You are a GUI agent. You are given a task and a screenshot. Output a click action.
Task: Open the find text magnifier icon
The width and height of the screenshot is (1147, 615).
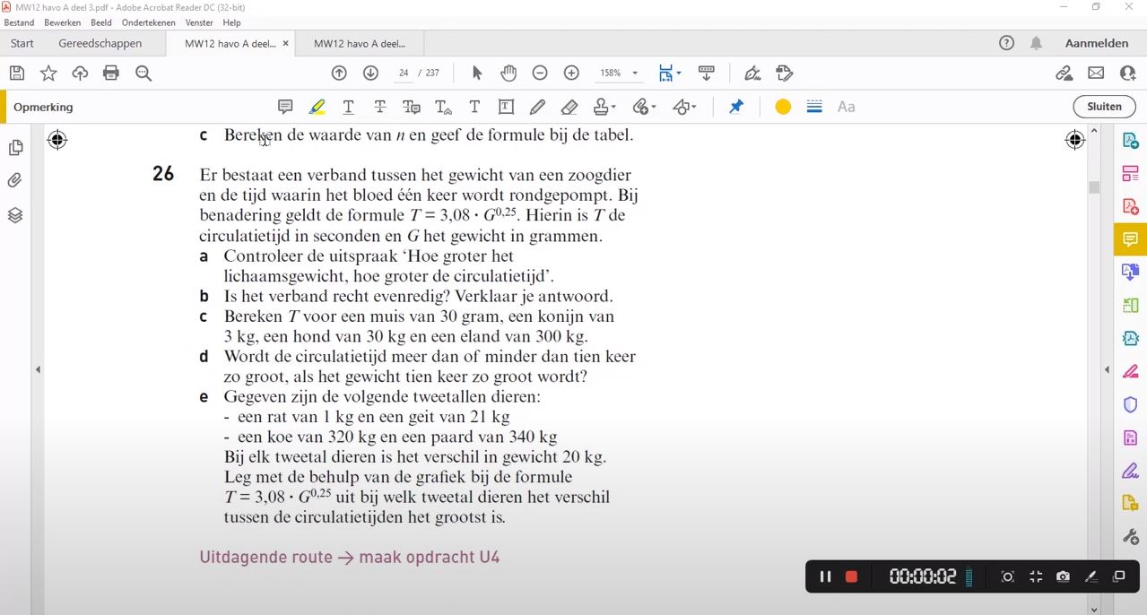point(143,74)
